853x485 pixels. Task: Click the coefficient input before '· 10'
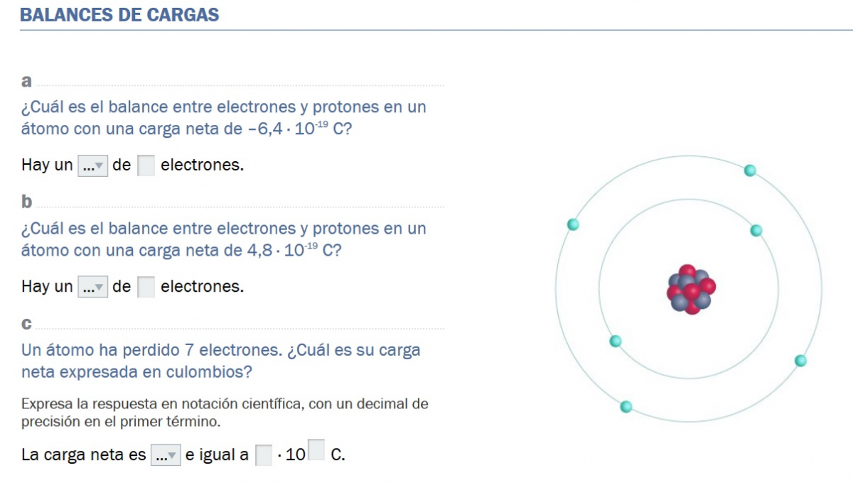coord(264,455)
